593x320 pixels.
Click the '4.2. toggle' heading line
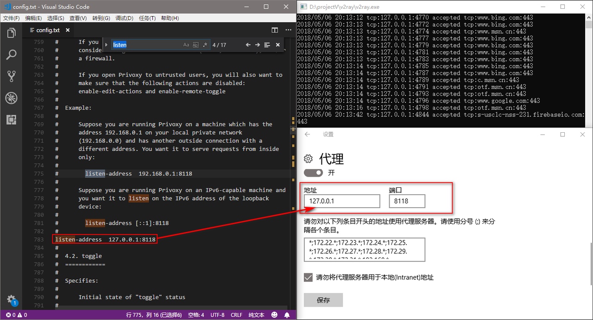[x=83, y=256]
